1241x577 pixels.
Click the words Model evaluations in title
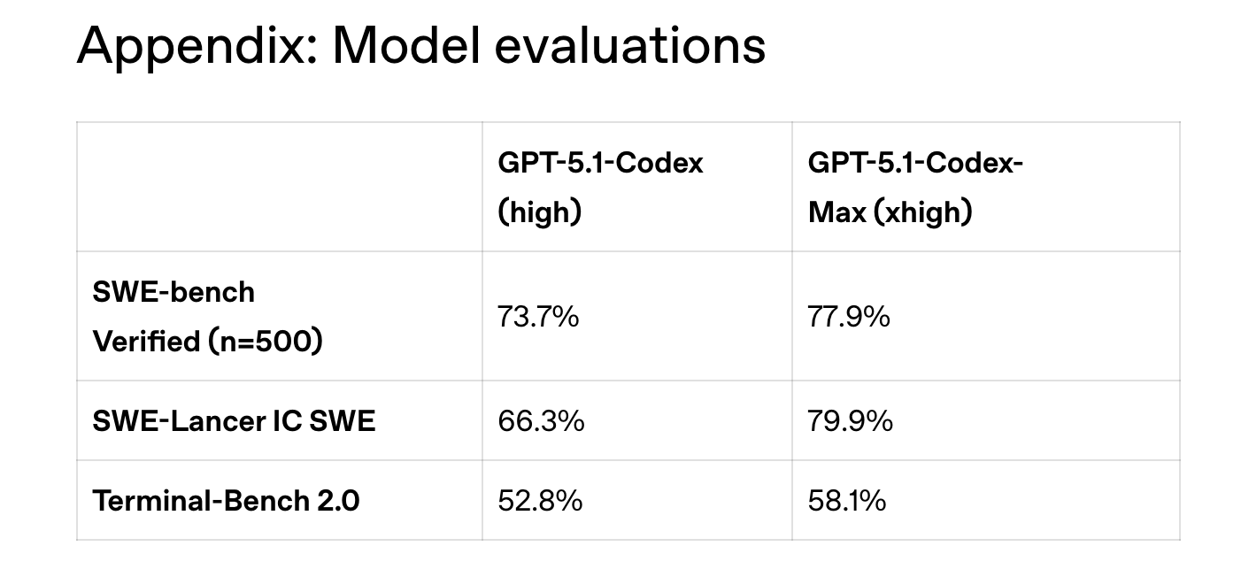pyautogui.click(x=548, y=45)
